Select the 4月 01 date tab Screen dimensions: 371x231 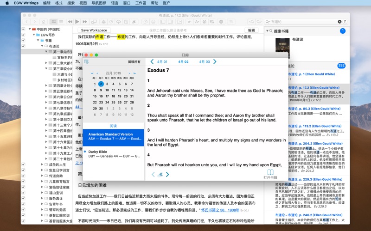pyautogui.click(x=162, y=62)
